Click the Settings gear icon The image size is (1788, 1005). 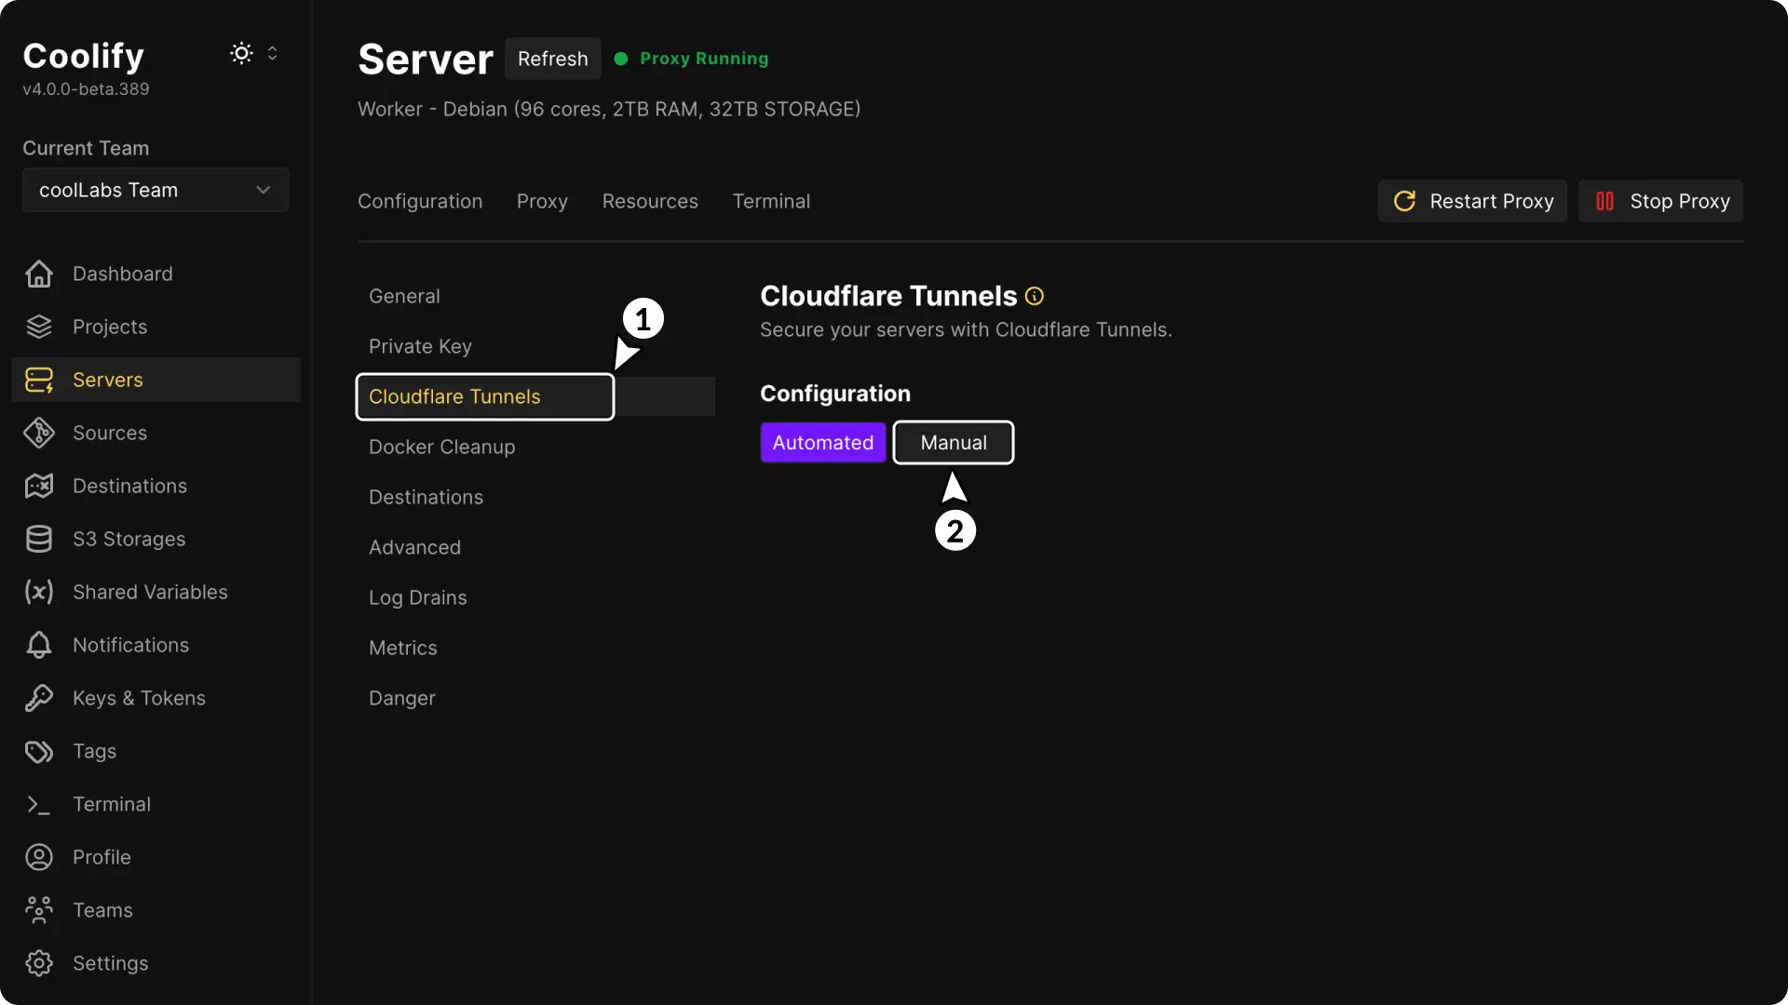tap(39, 963)
